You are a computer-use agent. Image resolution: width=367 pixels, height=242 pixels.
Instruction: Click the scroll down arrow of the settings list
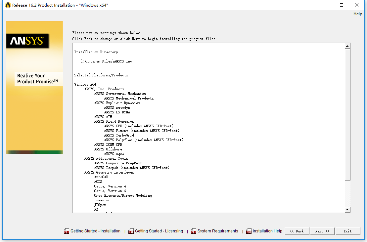click(347, 210)
